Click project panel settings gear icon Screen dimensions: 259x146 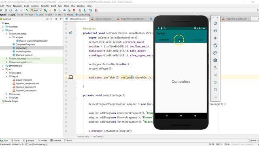[x=56, y=19]
